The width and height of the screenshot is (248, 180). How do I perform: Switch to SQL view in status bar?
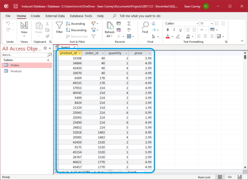click(230, 177)
